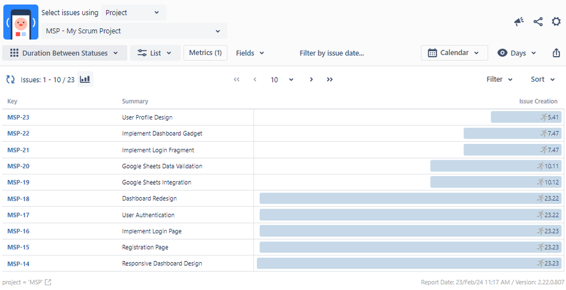Open issue MSP-21
Image resolution: width=566 pixels, height=290 pixels.
click(18, 150)
